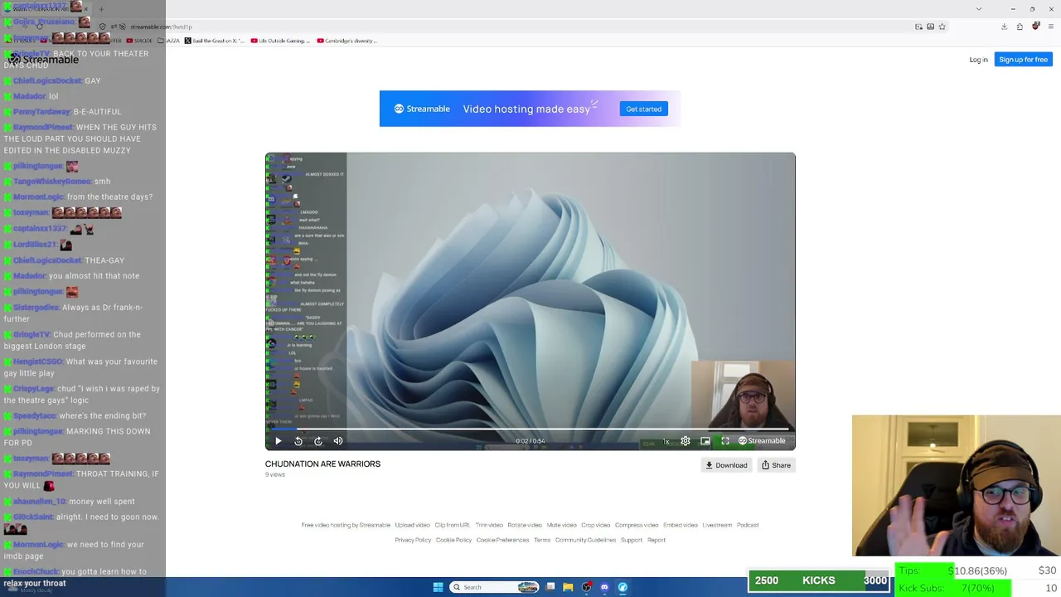Seek on the video progress bar
This screenshot has height=597, width=1061.
coord(530,430)
